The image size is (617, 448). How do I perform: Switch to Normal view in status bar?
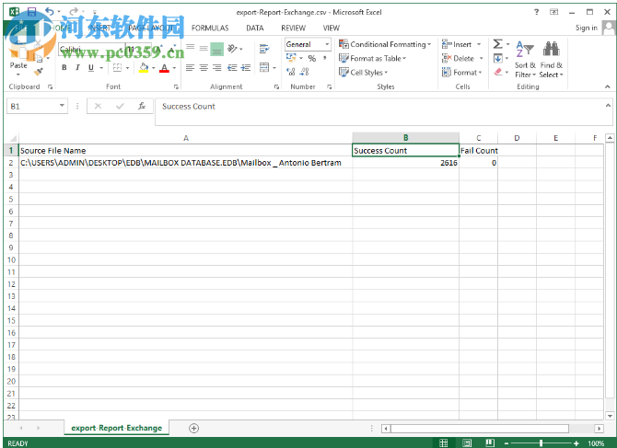pyautogui.click(x=444, y=442)
